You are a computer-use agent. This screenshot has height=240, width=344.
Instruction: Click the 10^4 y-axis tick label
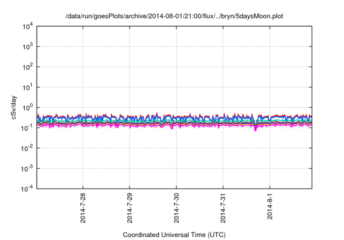coord(28,27)
